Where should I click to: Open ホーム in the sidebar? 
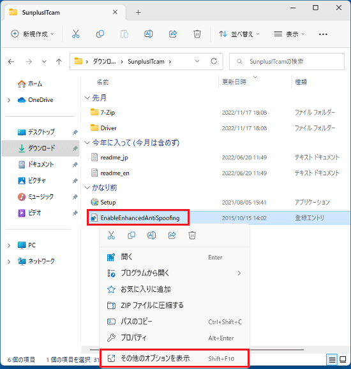30,83
